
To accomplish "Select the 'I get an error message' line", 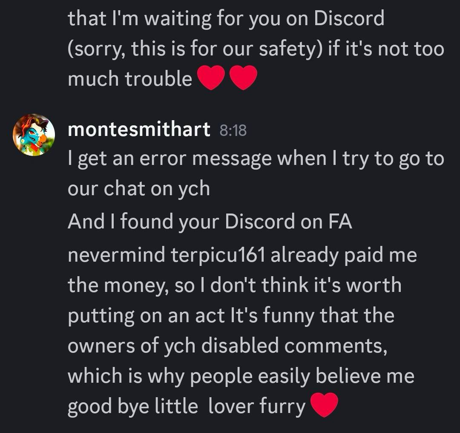I will [256, 159].
